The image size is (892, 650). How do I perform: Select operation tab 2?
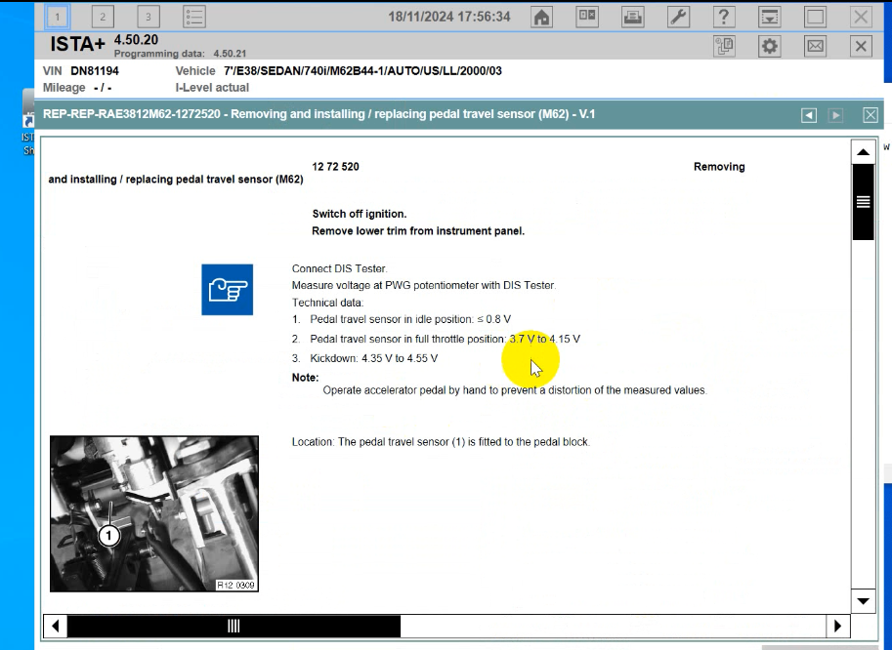[x=103, y=17]
